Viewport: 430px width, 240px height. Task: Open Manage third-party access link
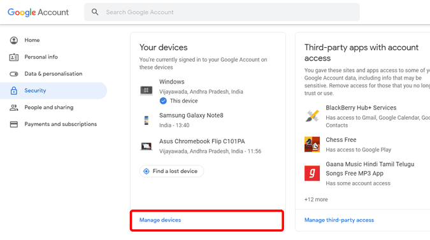[339, 220]
